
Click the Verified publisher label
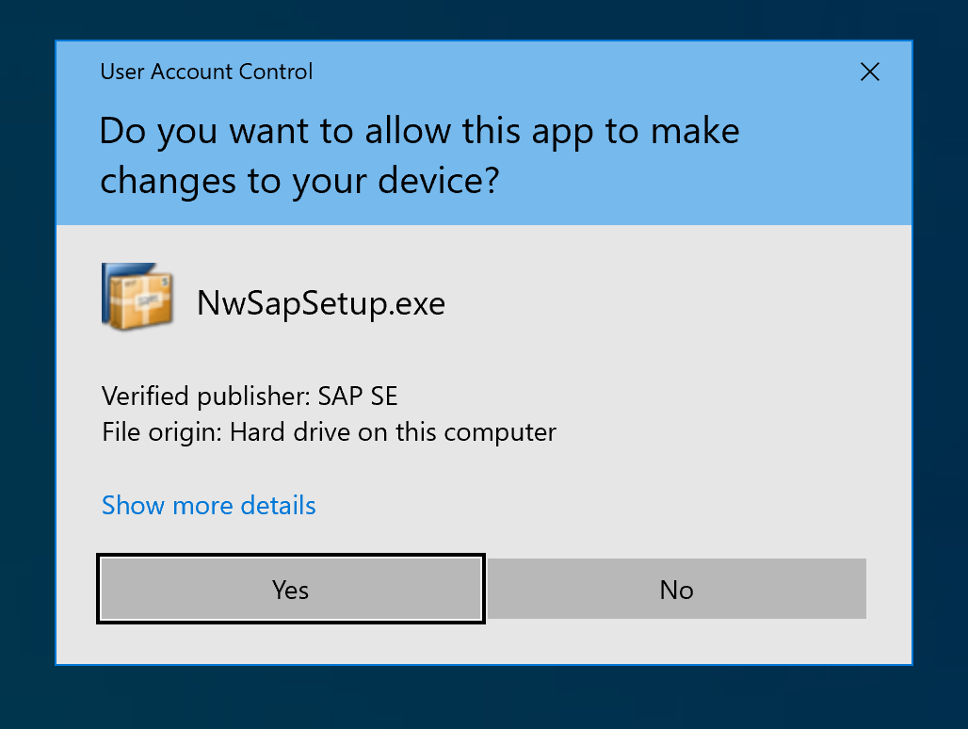[204, 396]
